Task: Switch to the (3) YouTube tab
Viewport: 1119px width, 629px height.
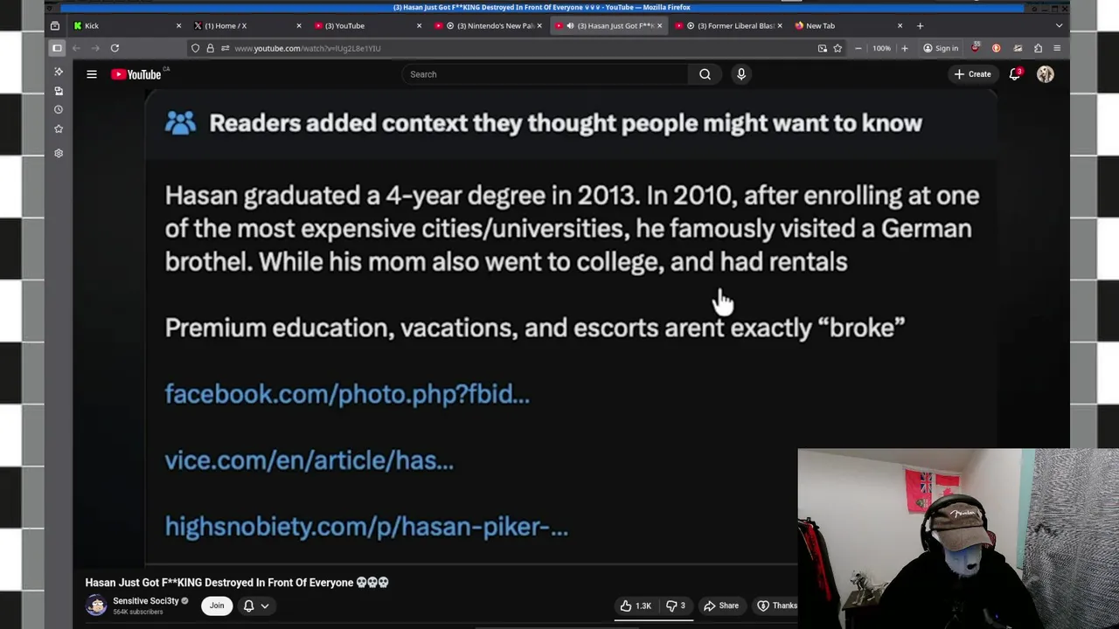Action: [x=368, y=25]
